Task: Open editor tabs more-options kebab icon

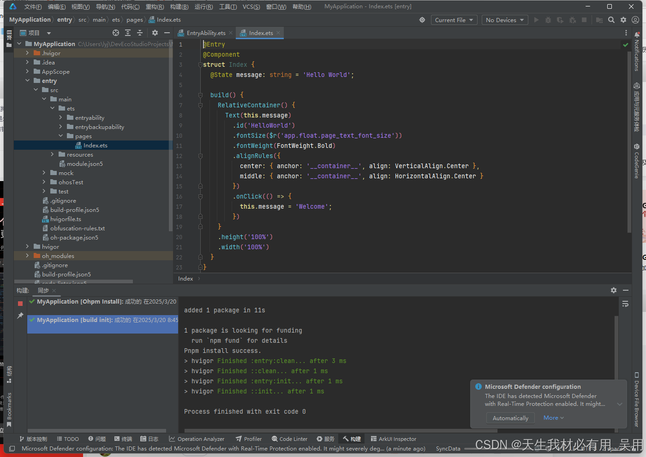Action: tap(626, 33)
